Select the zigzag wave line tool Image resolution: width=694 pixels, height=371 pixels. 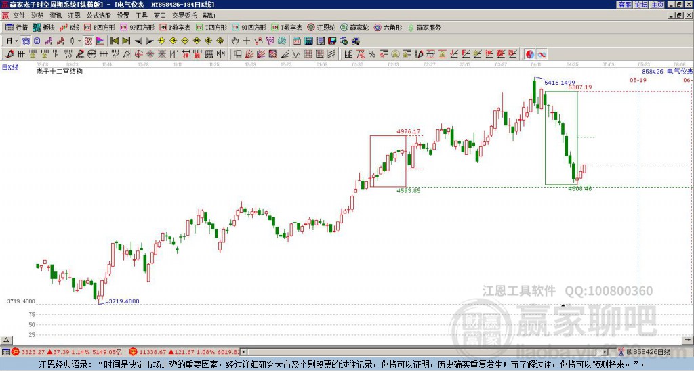click(295, 54)
